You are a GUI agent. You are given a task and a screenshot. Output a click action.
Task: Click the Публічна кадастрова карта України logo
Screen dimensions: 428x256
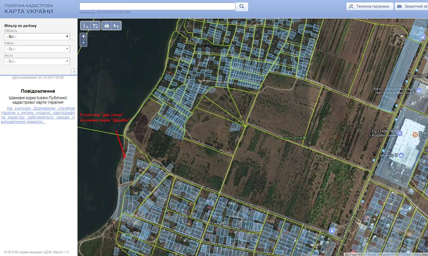point(29,8)
